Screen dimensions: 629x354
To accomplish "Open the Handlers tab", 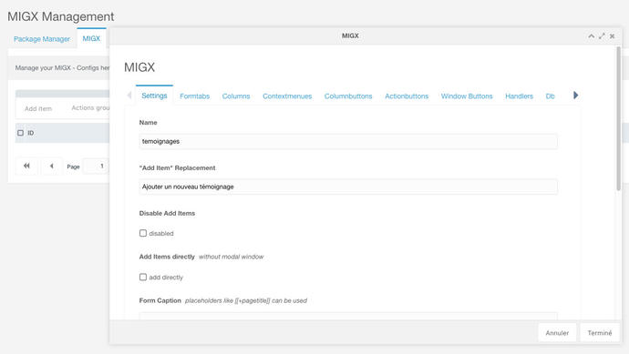I will click(519, 96).
